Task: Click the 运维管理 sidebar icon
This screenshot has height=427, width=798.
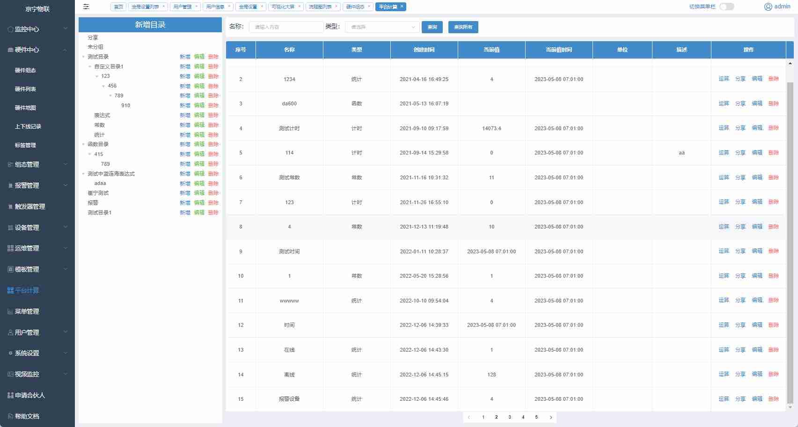Action: coord(10,248)
